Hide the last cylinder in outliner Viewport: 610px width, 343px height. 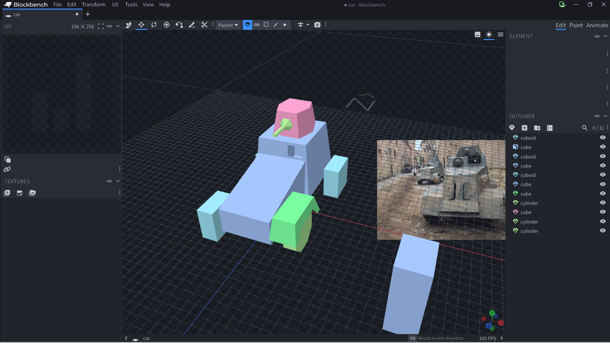pyautogui.click(x=602, y=231)
